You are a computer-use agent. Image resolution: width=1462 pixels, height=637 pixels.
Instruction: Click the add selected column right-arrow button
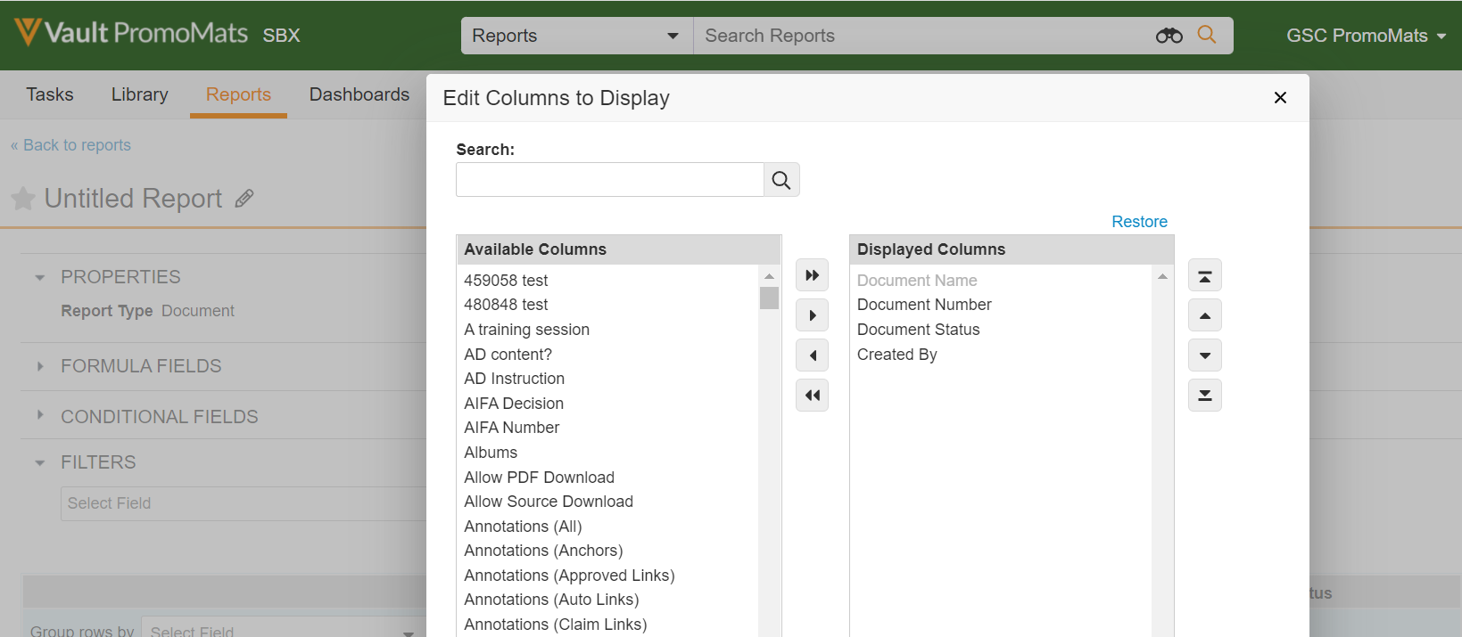point(812,315)
